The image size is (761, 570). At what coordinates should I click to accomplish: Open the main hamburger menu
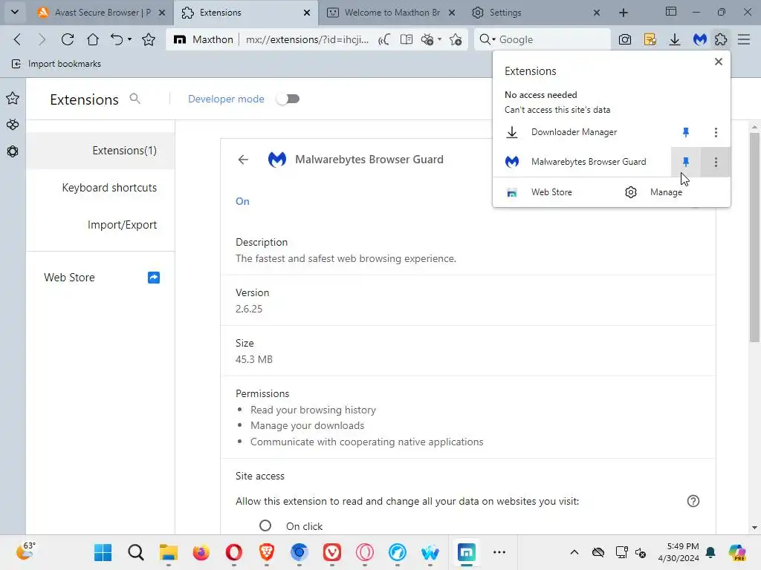coord(744,39)
